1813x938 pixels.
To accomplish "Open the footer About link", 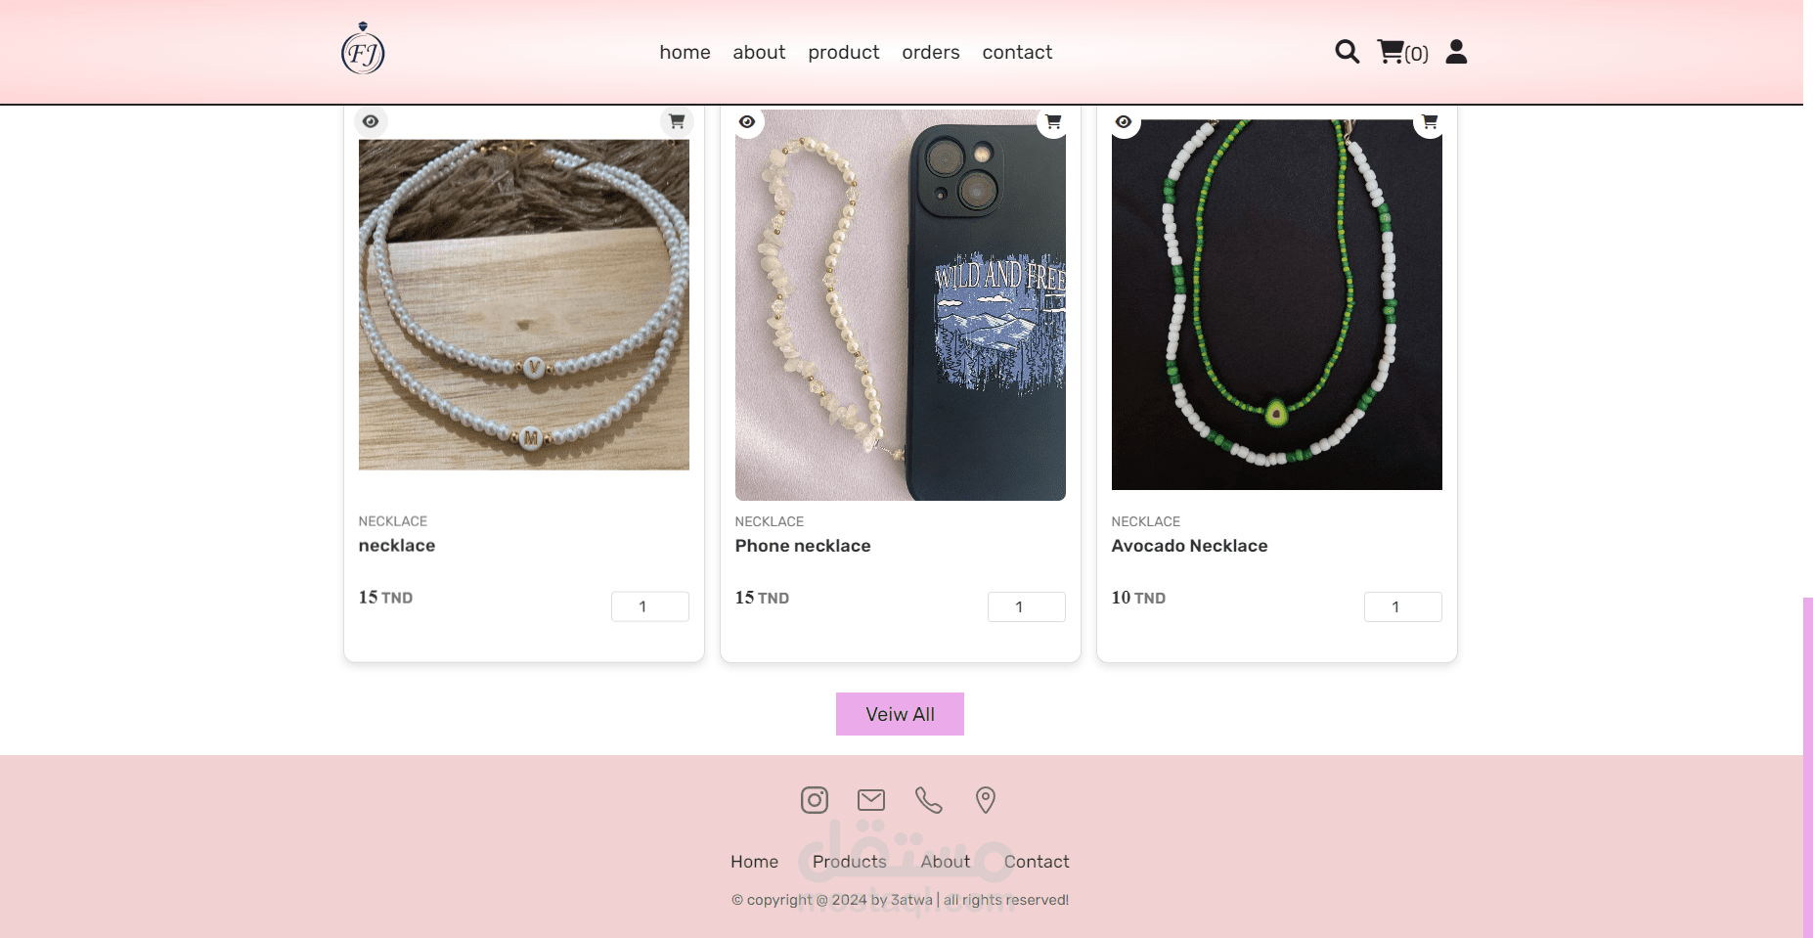I will [945, 862].
